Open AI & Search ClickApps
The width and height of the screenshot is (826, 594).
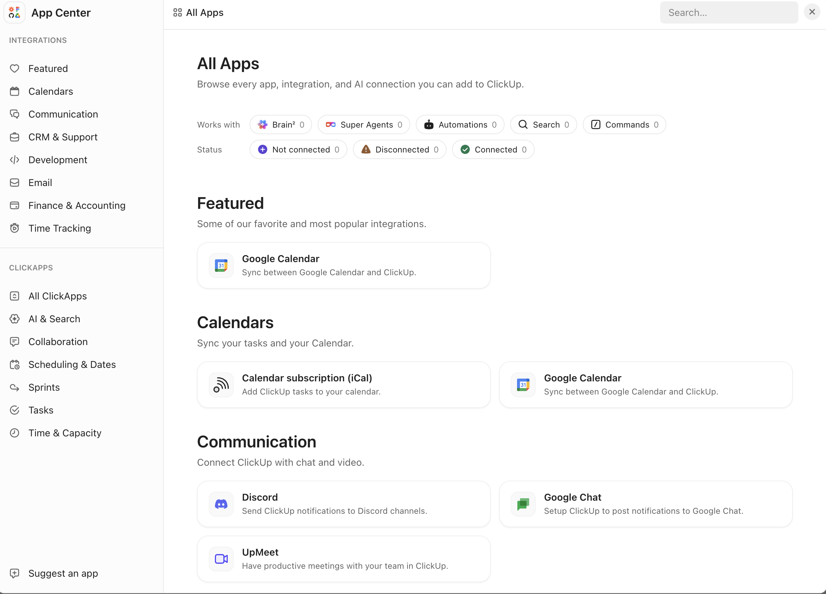pyautogui.click(x=54, y=319)
